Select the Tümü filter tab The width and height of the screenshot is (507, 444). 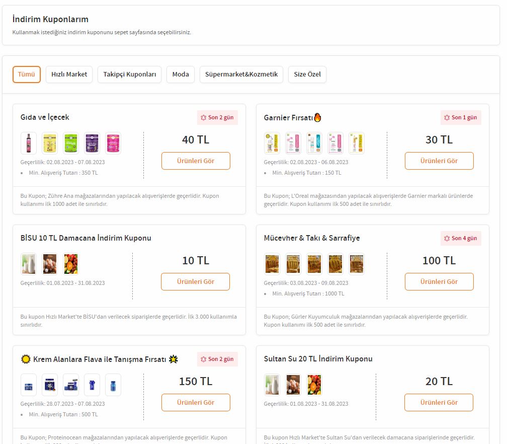[26, 75]
